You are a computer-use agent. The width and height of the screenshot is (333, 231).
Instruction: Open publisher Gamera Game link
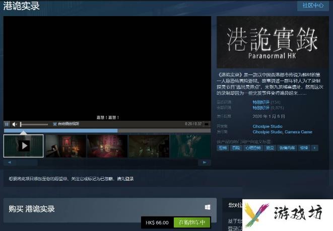pyautogui.click(x=298, y=132)
